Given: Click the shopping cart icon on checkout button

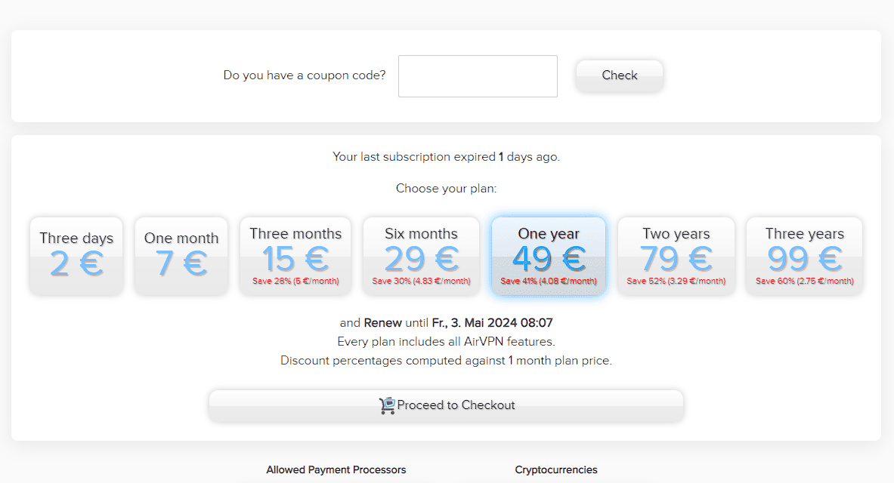Looking at the screenshot, I should 388,405.
